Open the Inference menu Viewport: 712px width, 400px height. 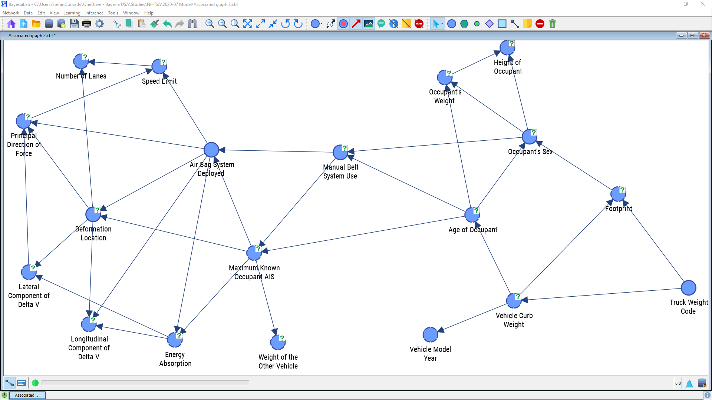pyautogui.click(x=94, y=13)
